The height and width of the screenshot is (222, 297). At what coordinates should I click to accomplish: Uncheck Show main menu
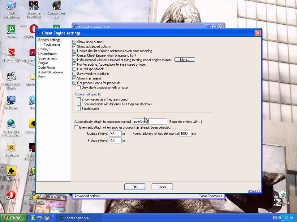coord(75,78)
